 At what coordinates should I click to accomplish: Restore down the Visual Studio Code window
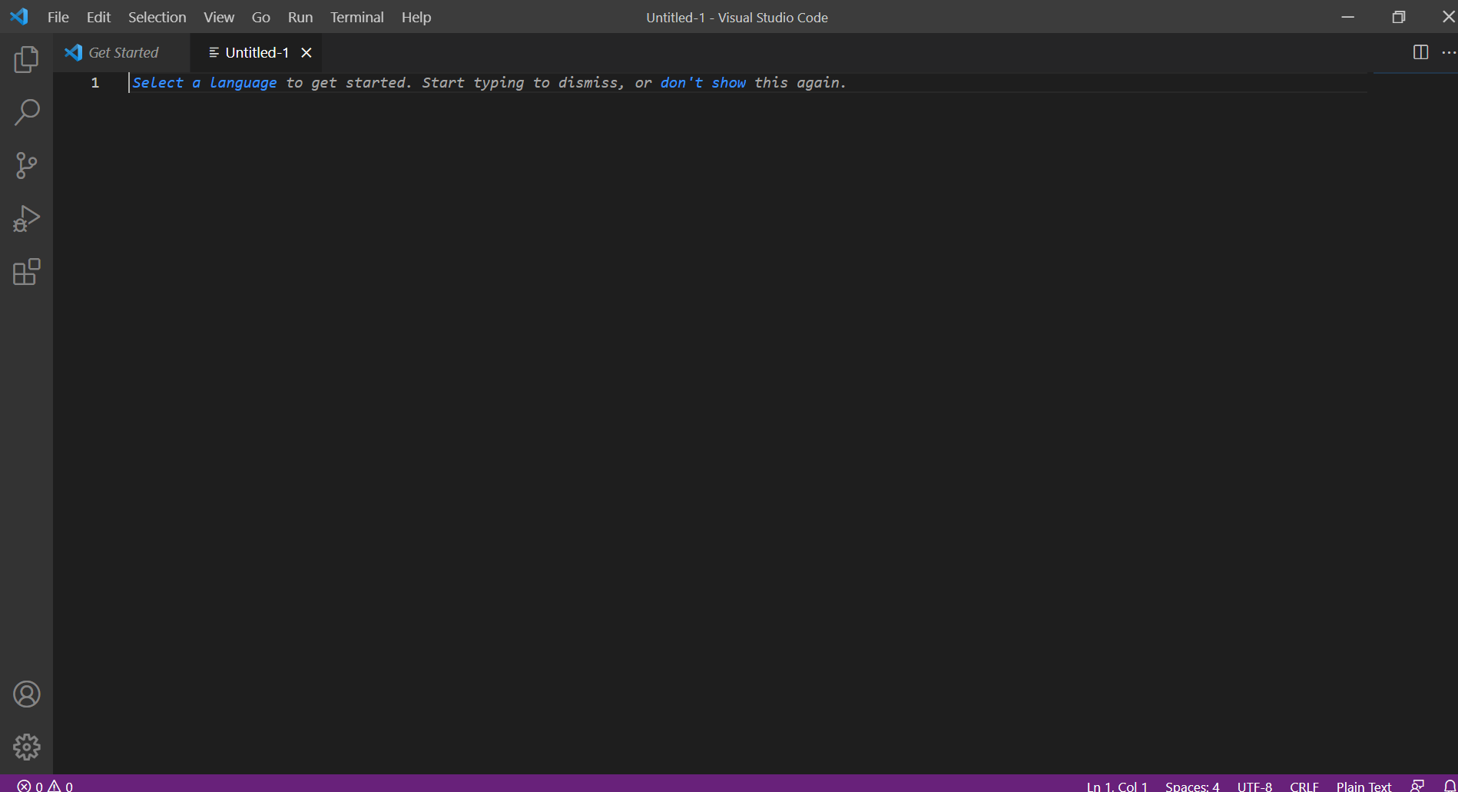coord(1399,17)
